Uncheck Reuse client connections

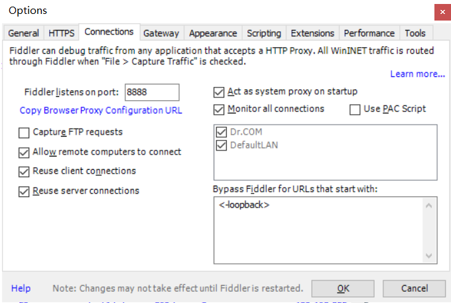pos(25,172)
